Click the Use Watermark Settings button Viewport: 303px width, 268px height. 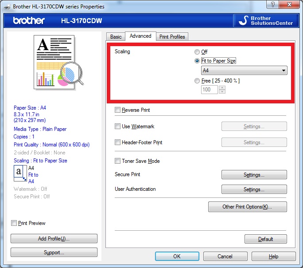pyautogui.click(x=254, y=126)
